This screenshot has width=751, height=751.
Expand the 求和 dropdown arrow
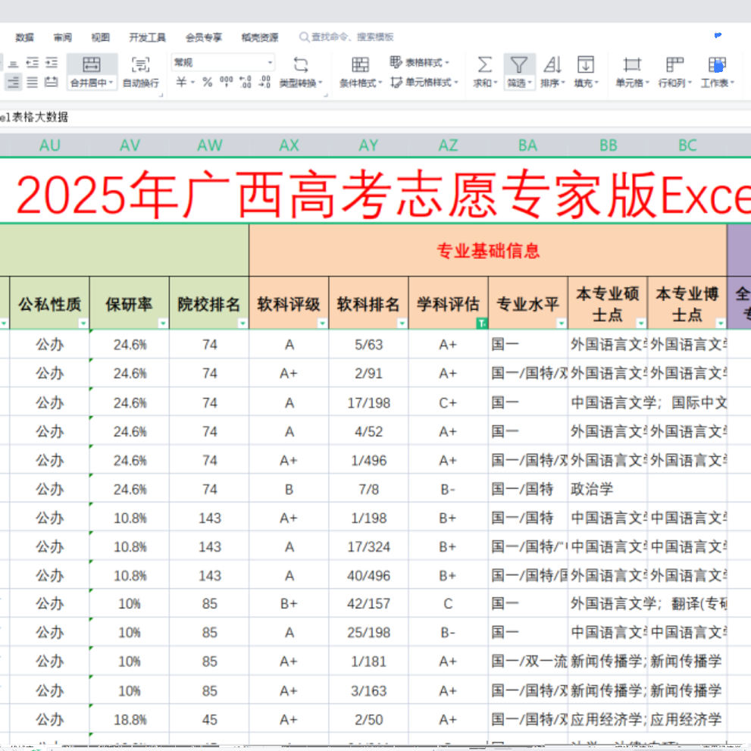coord(496,83)
